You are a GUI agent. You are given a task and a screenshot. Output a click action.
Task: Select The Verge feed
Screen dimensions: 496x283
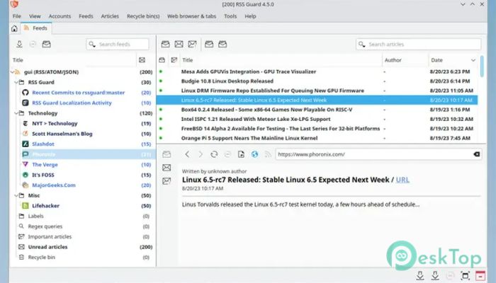coord(45,165)
